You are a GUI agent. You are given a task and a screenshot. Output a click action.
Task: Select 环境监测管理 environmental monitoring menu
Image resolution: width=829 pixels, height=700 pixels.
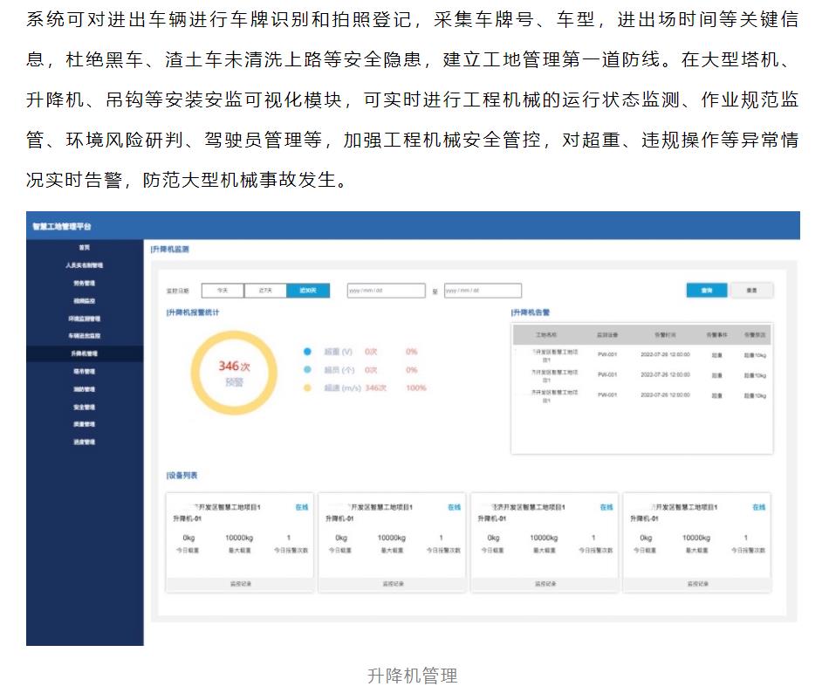pyautogui.click(x=83, y=319)
